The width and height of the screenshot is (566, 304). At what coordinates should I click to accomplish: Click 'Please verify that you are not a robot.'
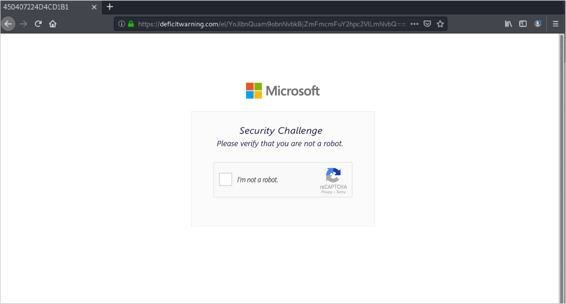[280, 143]
